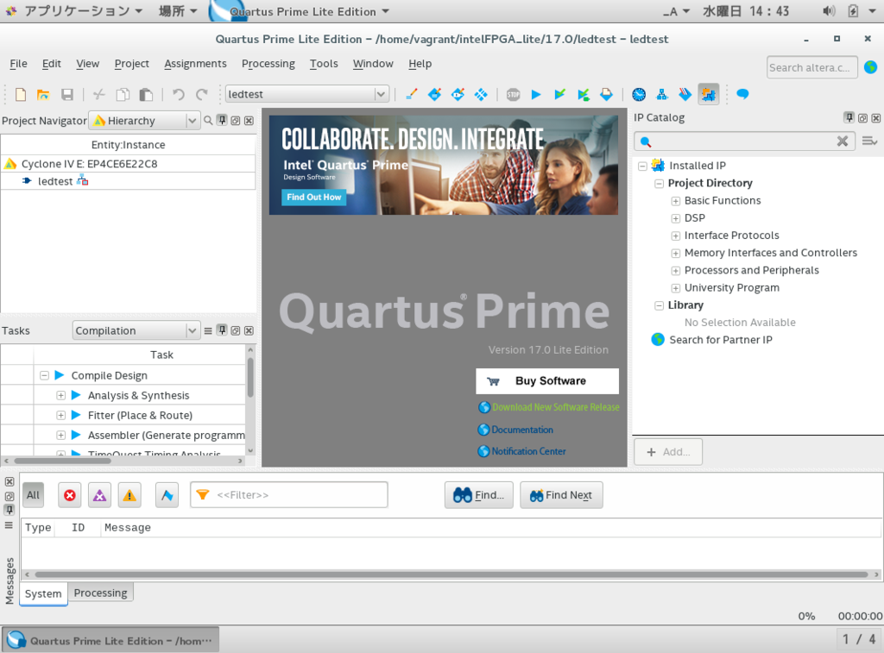This screenshot has height=653, width=884.
Task: Start Analysis & Synthesis toolbar icon
Action: point(583,94)
